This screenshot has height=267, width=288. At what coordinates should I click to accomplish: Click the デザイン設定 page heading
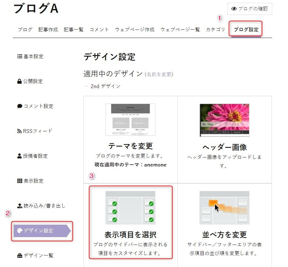coord(110,57)
